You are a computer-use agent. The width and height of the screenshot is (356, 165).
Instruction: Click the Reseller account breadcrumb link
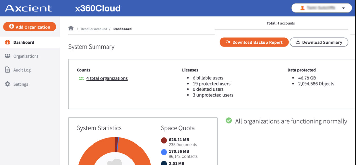click(94, 29)
